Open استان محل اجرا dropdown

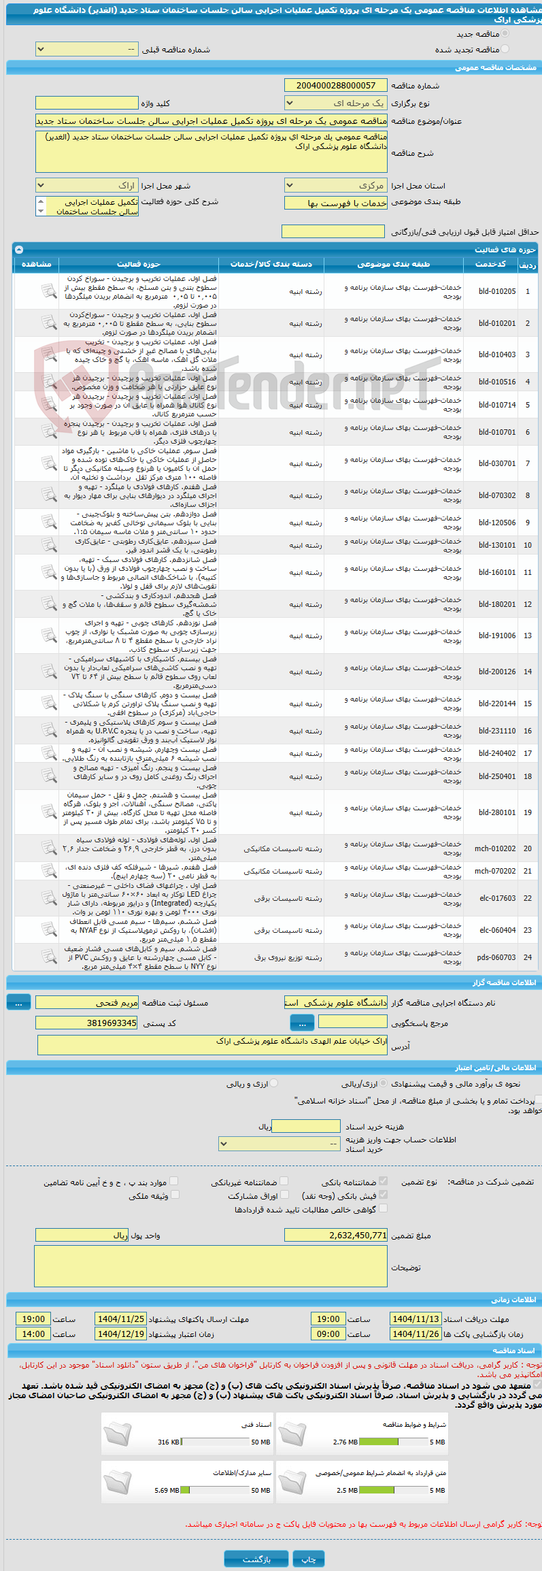point(336,185)
